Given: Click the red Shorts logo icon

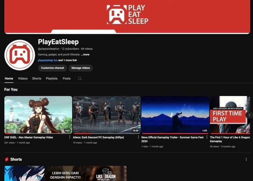Looking at the screenshot, I should pyautogui.click(x=7, y=159).
